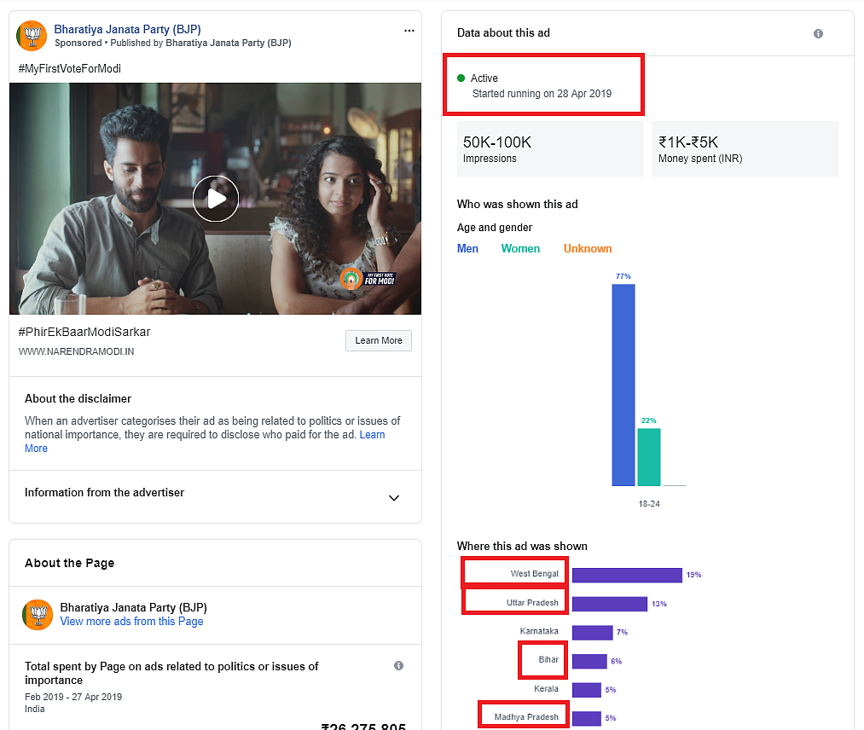Screen dimensions: 864x730
Task: Click the #MyFirstVoteForModi hashtag
Action: [x=69, y=68]
